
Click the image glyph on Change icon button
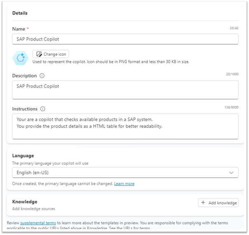click(39, 54)
